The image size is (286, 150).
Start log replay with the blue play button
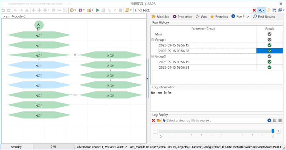269,120
